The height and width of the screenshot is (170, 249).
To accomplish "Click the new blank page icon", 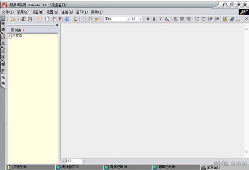I will pos(47,19).
